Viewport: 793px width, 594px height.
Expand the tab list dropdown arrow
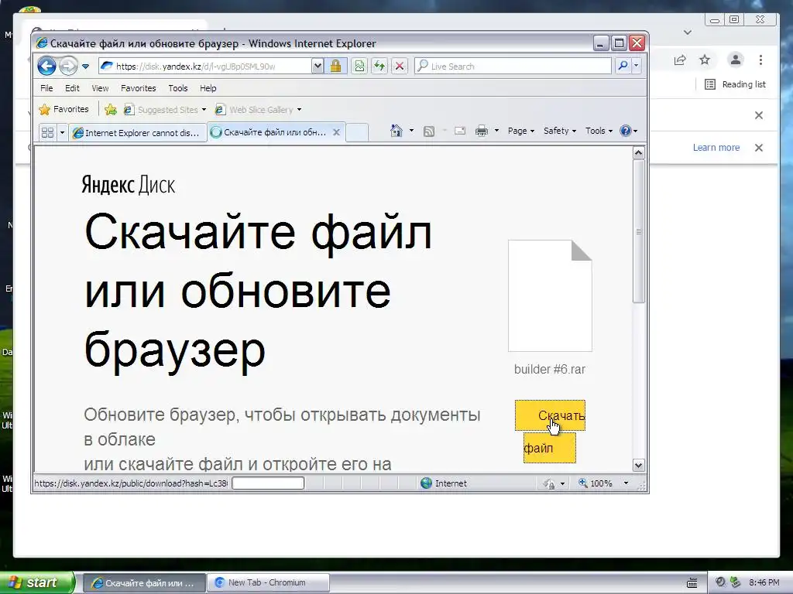62,132
